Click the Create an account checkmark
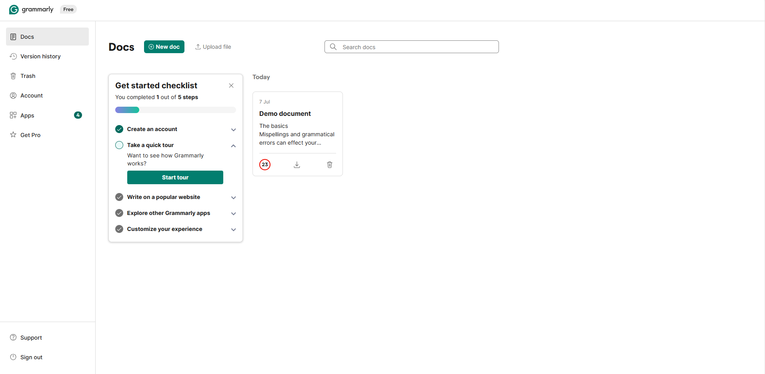The height and width of the screenshot is (374, 765). pos(119,129)
